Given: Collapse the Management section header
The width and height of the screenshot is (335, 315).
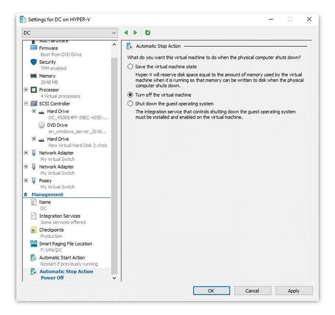Looking at the screenshot, I should (26, 195).
